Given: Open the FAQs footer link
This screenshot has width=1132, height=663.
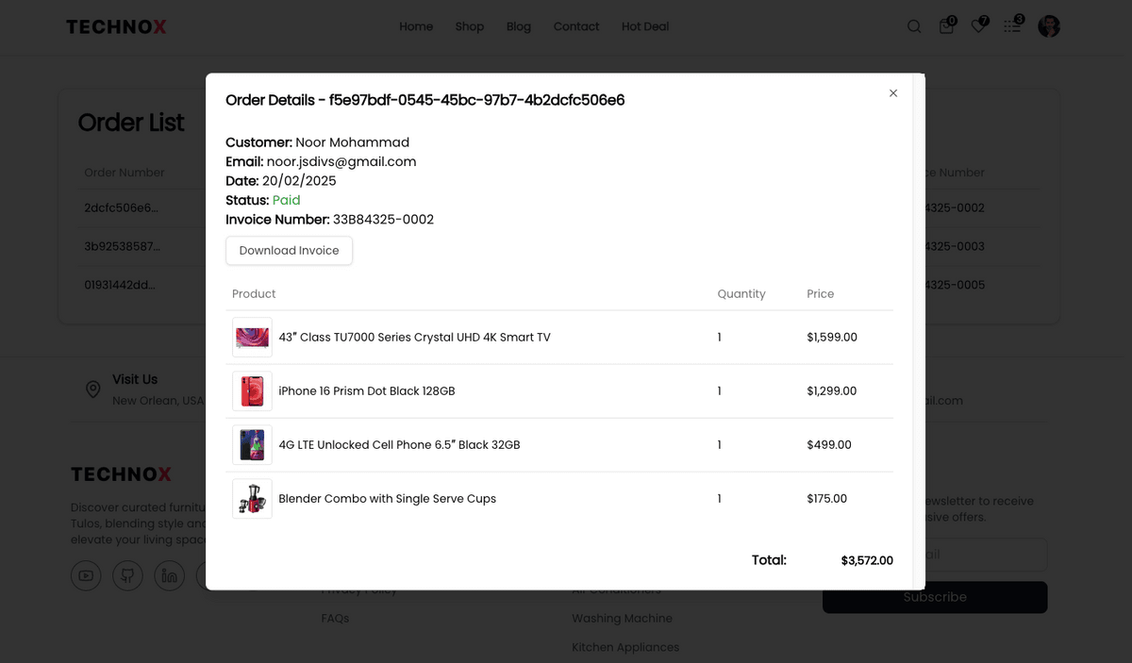Looking at the screenshot, I should click(x=335, y=618).
